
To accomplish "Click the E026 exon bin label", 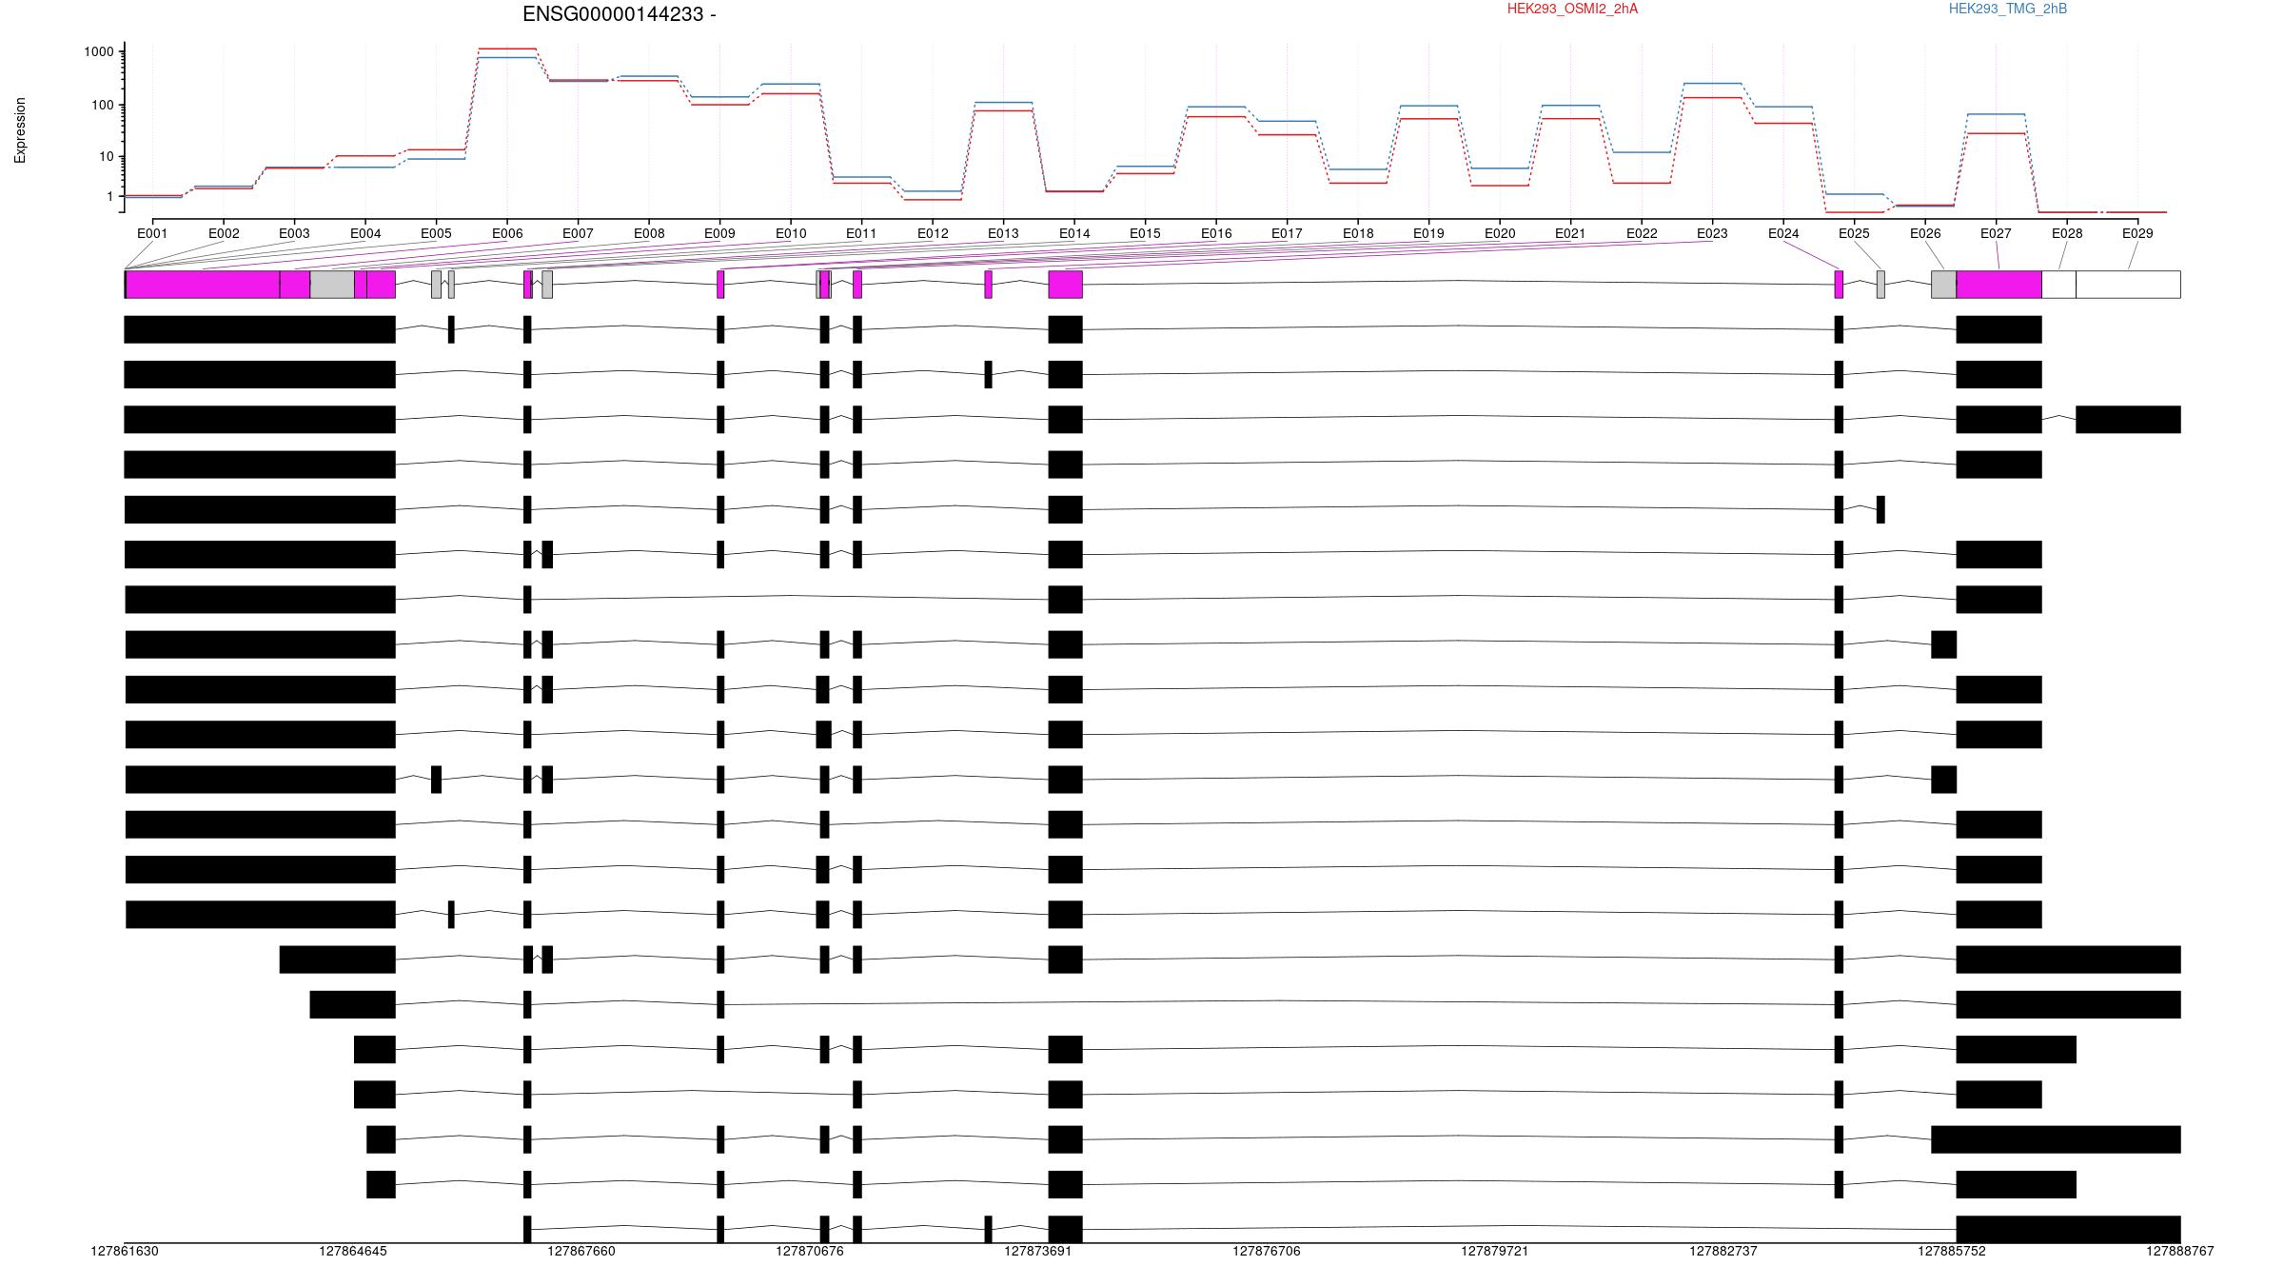I will coord(1925,233).
